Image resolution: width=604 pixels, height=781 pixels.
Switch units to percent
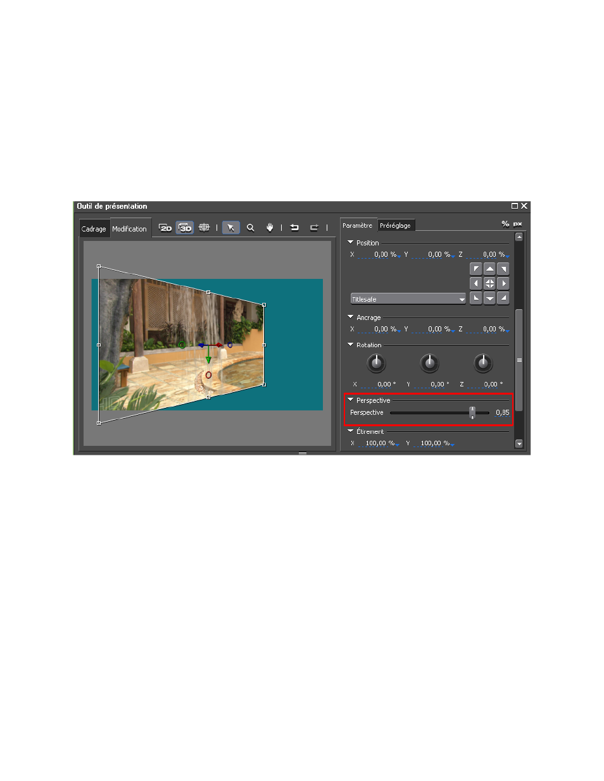point(505,224)
